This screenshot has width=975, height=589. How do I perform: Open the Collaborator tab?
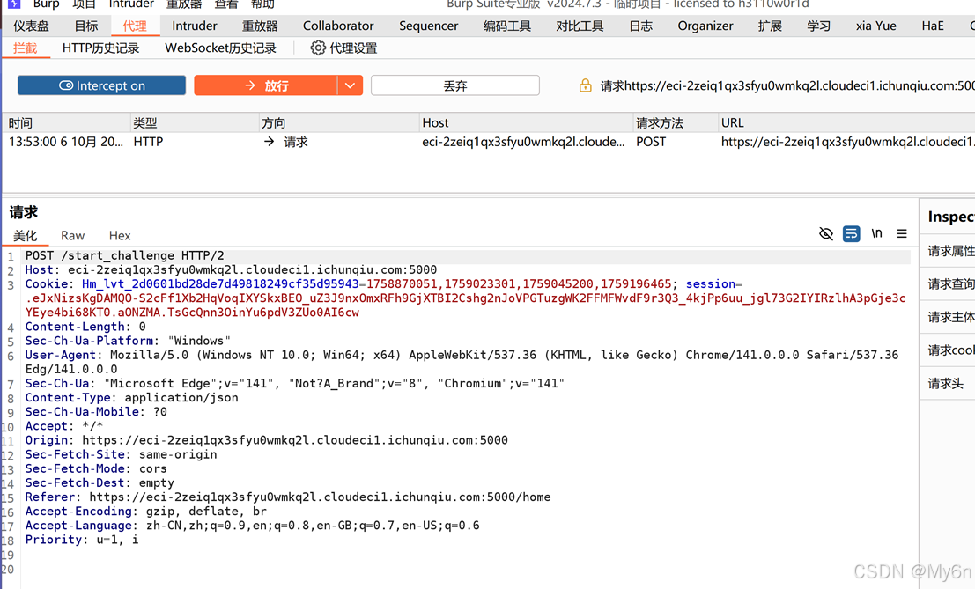(338, 26)
